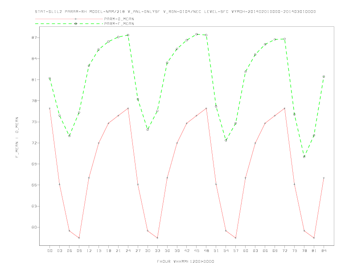Click the 'F_MEAN | O_MEAN' vertical axis title
Image resolution: width=353 pixels, height=273 pixels.
[17, 137]
